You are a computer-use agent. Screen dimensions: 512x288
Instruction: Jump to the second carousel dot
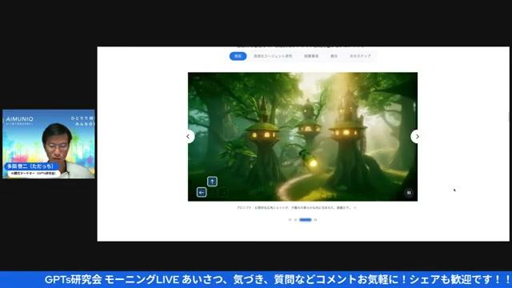(x=295, y=220)
